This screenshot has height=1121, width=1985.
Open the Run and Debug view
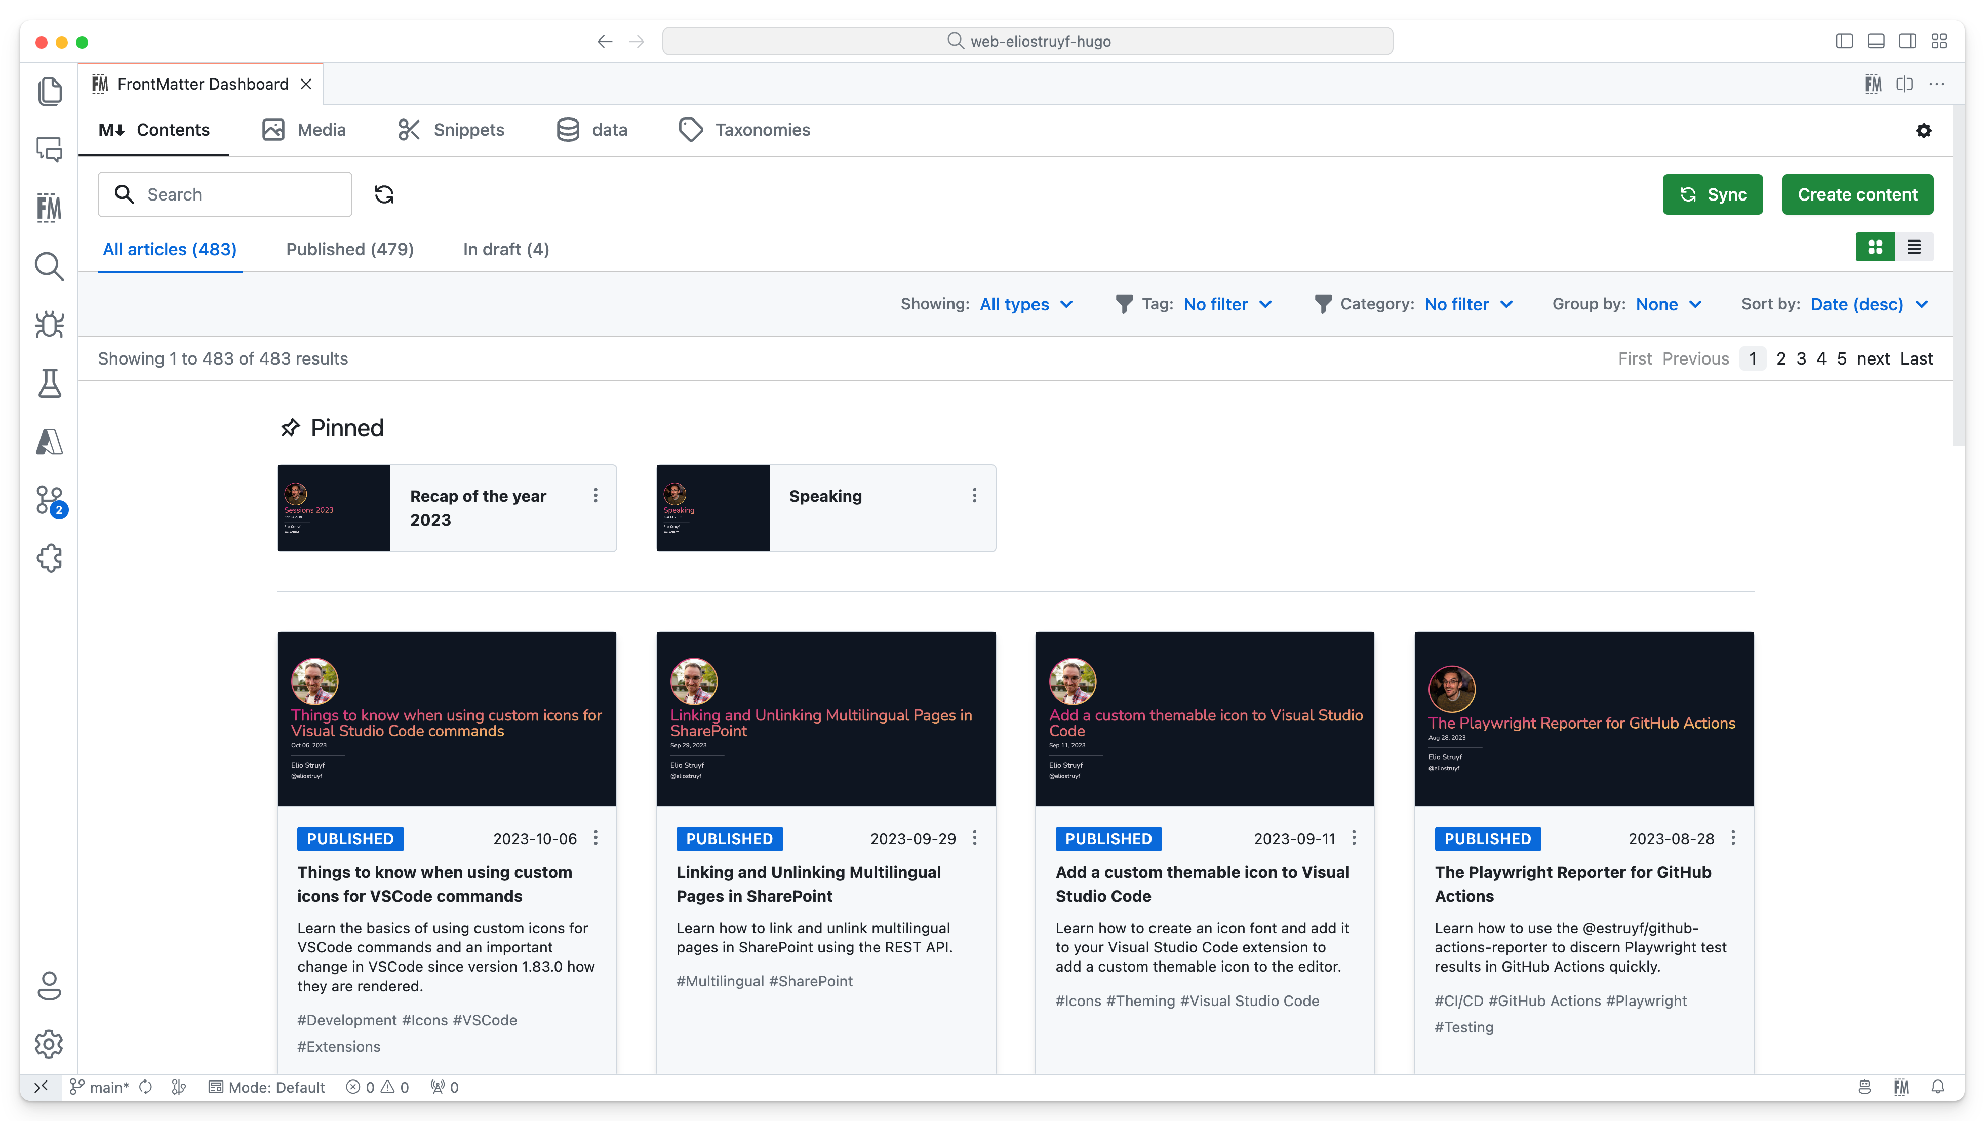pyautogui.click(x=50, y=325)
